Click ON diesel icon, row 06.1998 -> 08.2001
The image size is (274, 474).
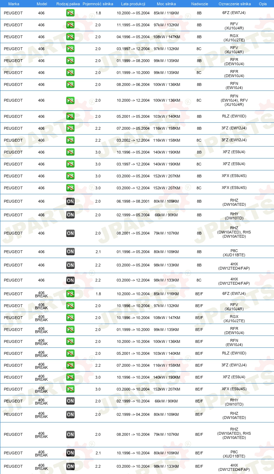point(70,201)
